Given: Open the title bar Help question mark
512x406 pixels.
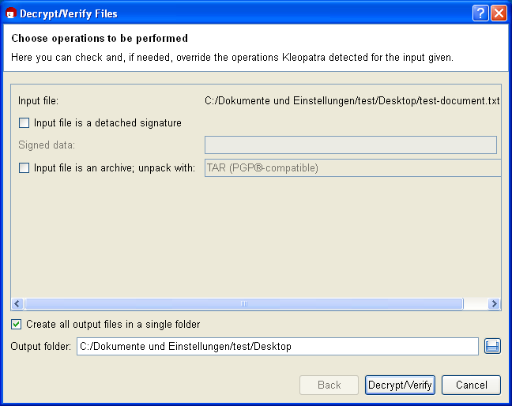Looking at the screenshot, I should coord(480,13).
